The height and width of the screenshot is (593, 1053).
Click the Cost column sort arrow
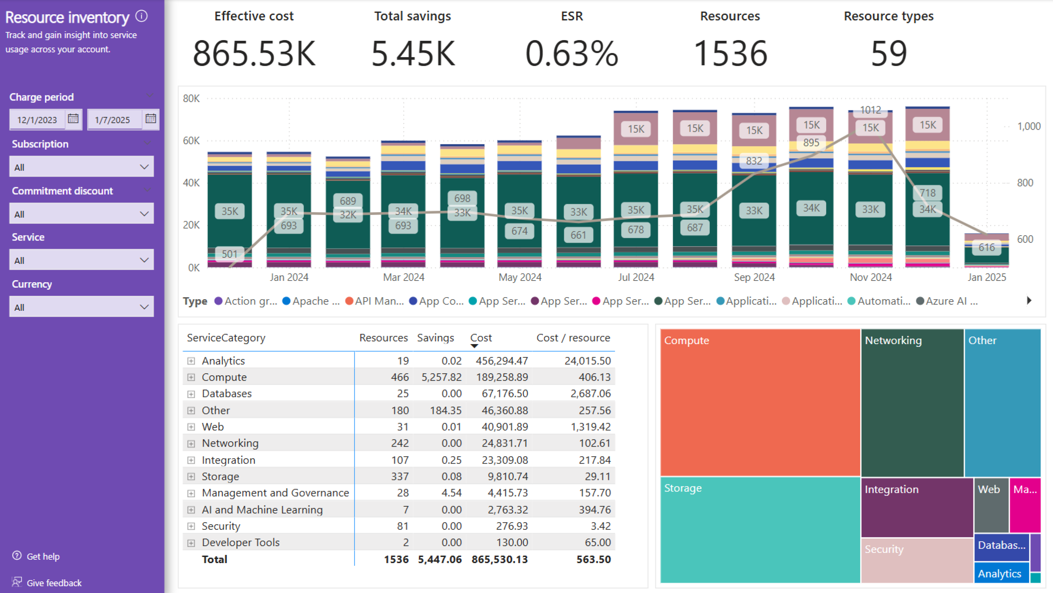click(x=474, y=346)
